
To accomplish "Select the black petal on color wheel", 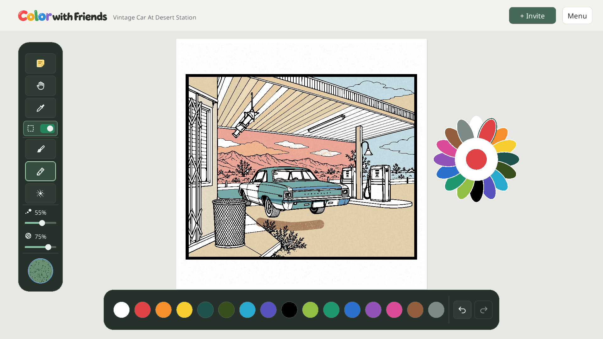I will (x=476, y=191).
